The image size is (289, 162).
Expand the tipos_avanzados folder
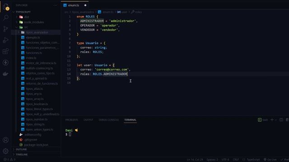click(x=19, y=32)
